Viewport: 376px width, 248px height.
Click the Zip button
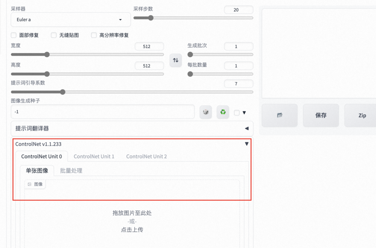tap(360, 115)
